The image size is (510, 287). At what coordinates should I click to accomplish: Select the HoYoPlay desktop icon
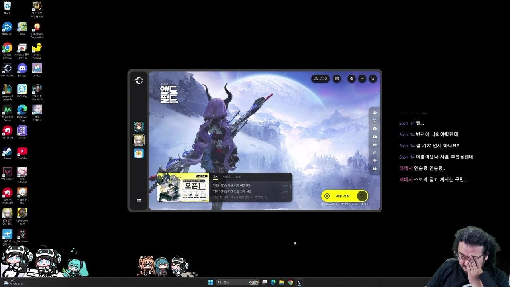(22, 90)
